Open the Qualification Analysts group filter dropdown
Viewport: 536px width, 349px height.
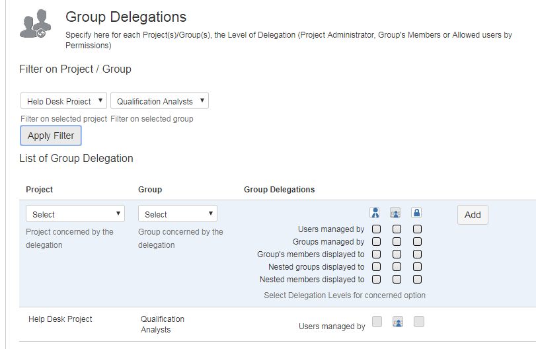pyautogui.click(x=159, y=101)
